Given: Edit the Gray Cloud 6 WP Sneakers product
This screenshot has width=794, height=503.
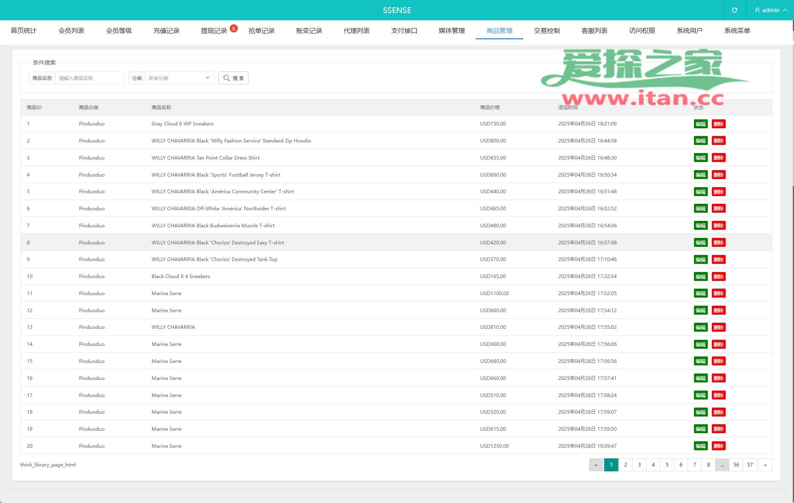Looking at the screenshot, I should tap(700, 124).
